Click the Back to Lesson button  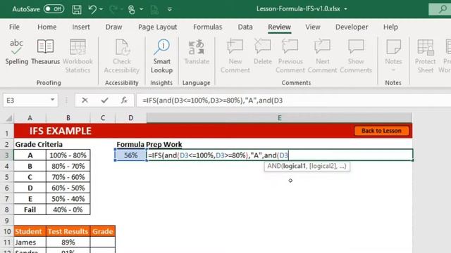(x=381, y=131)
